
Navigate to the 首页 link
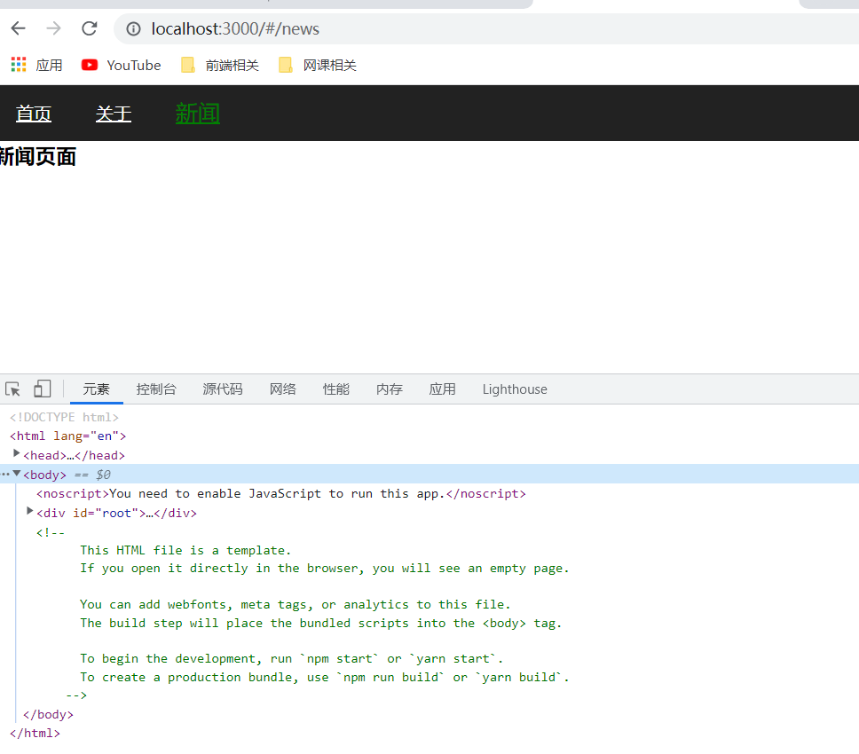(34, 114)
